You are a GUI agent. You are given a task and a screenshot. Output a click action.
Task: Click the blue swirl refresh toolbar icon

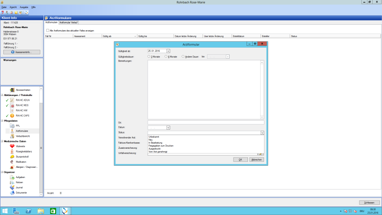(x=27, y=12)
